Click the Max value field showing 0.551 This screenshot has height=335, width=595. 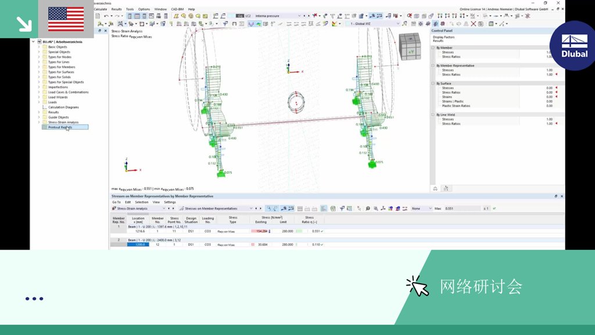point(462,209)
